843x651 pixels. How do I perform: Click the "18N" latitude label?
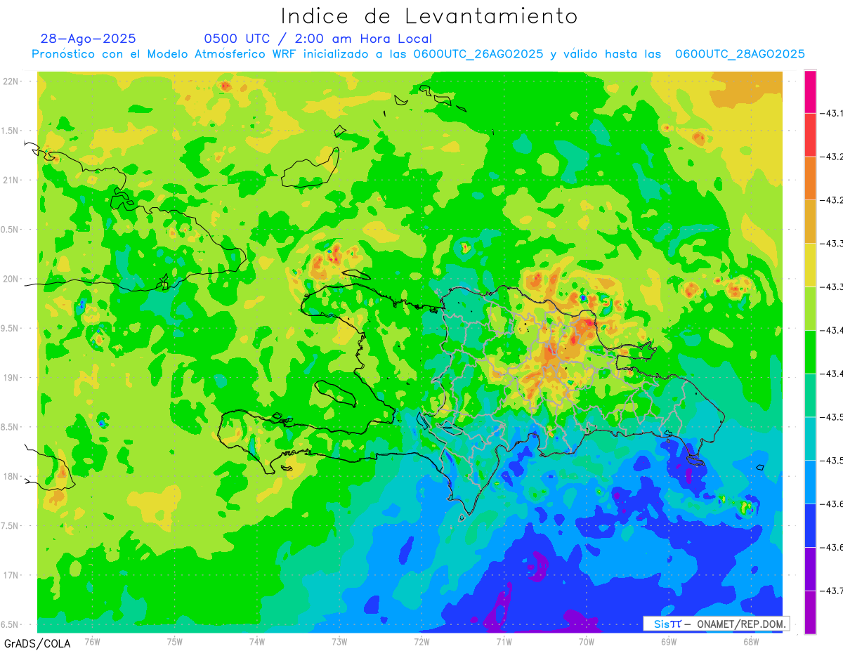coord(11,477)
